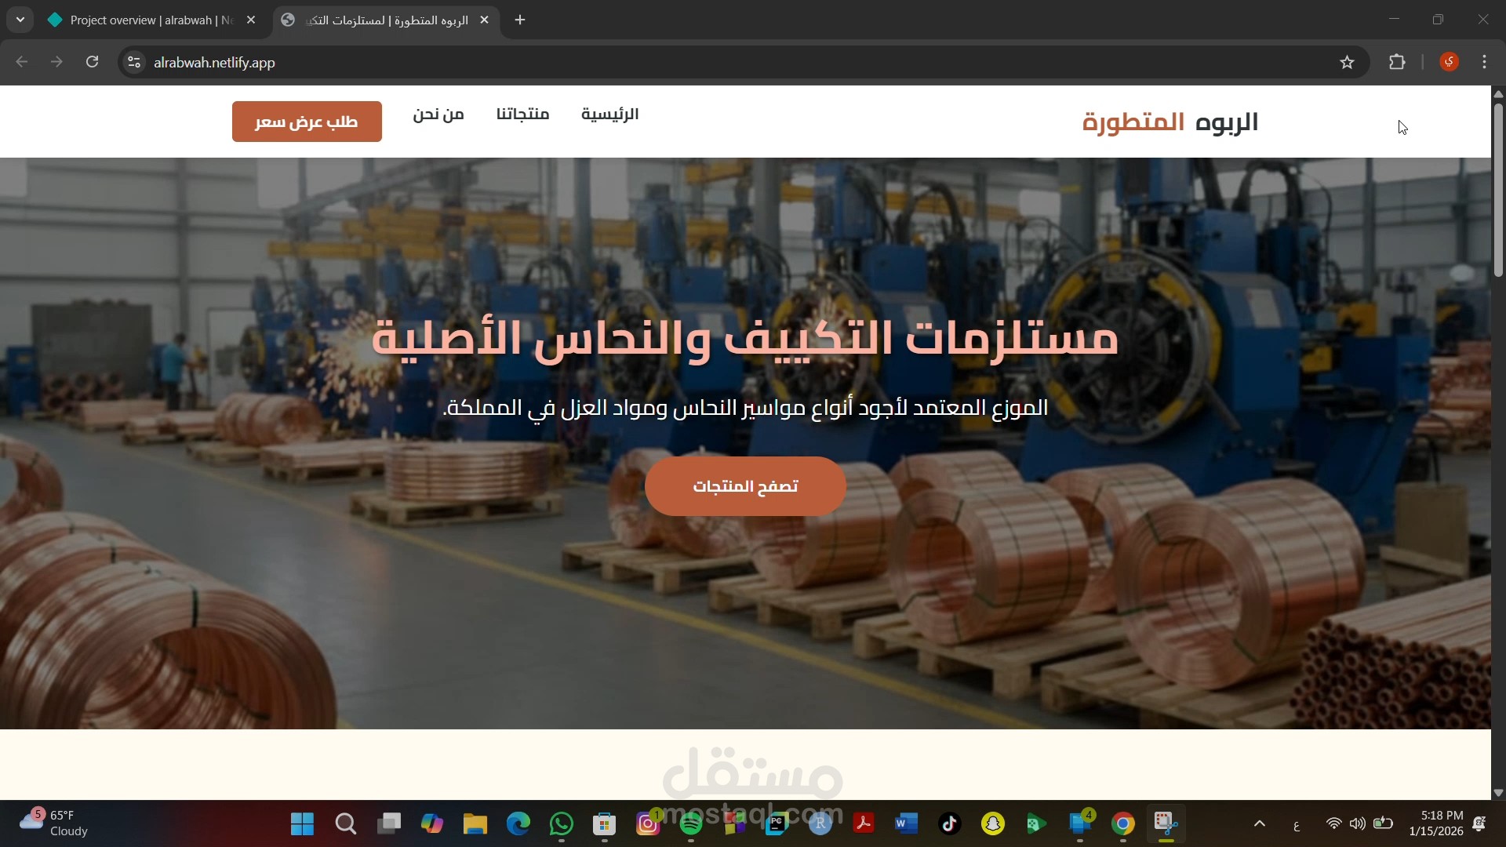Image resolution: width=1506 pixels, height=847 pixels.
Task: Select the منتجاتنا navigation item
Action: point(522,114)
